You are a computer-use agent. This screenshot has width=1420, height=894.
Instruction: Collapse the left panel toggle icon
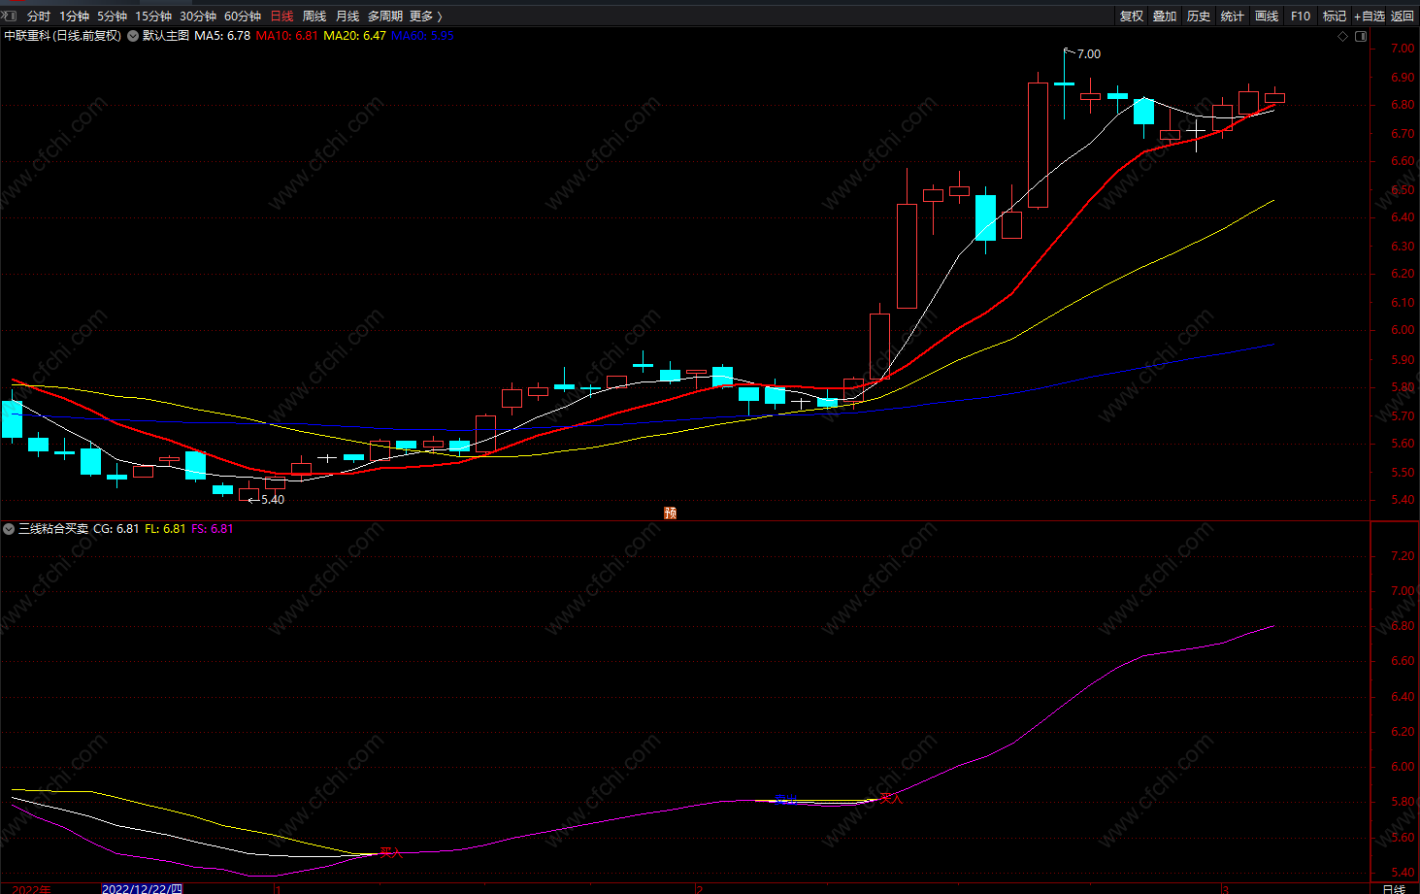pos(9,16)
